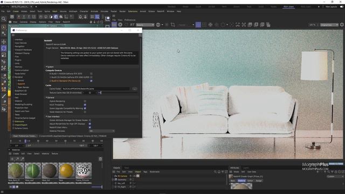Click the Material tab in Attributes panel
Image resolution: width=345 pixels, height=194 pixels.
(241, 181)
